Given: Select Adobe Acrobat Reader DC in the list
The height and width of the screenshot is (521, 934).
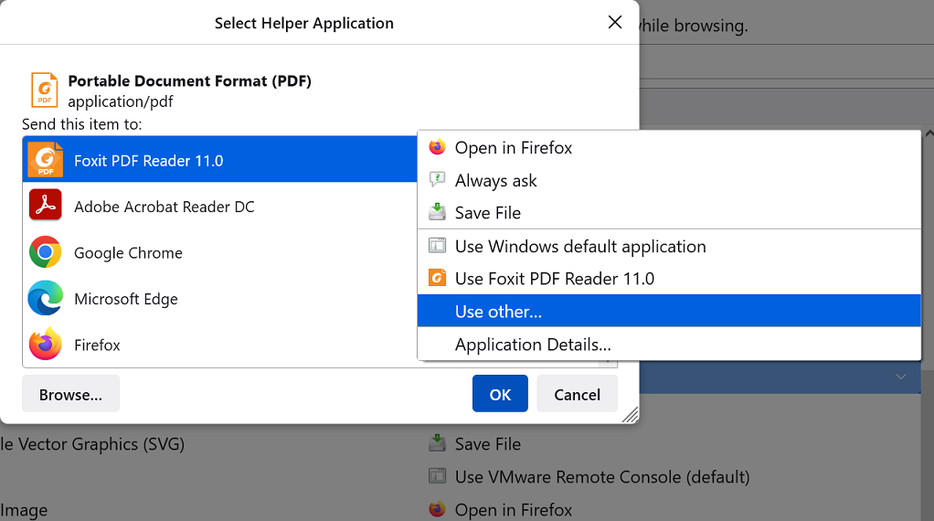Looking at the screenshot, I should tap(220, 206).
